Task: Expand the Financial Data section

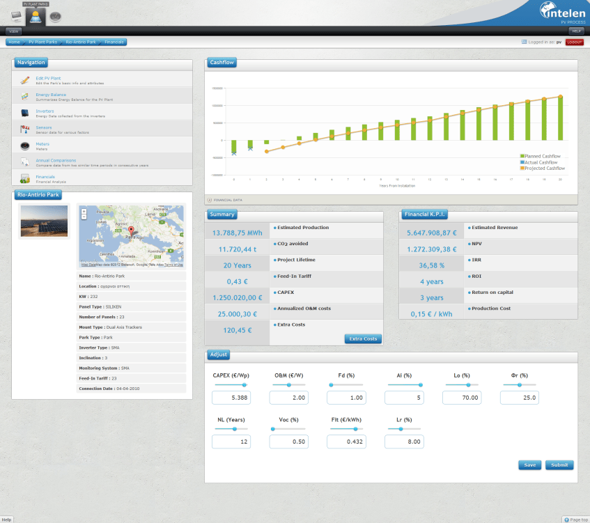Action: [x=209, y=200]
